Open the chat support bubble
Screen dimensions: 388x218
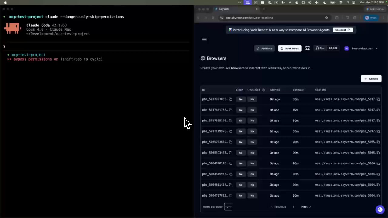[x=380, y=210]
